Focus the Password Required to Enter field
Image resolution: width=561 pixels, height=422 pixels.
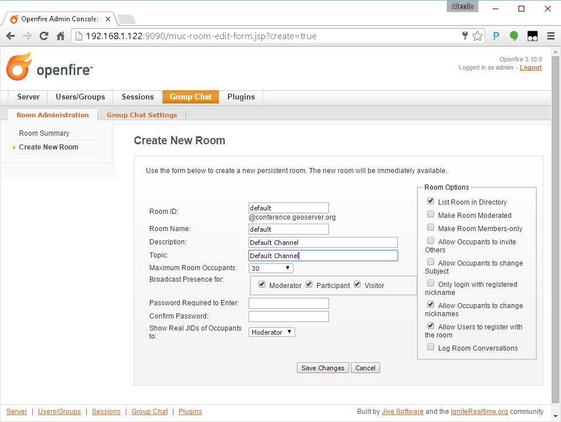point(288,303)
